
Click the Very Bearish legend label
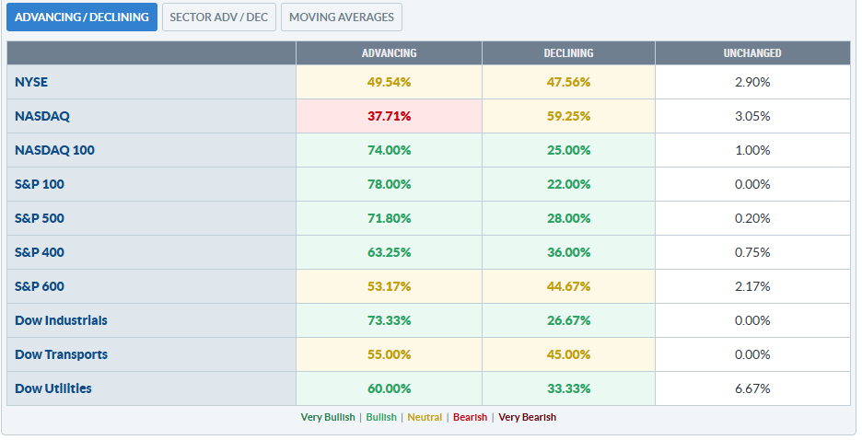[x=527, y=417]
